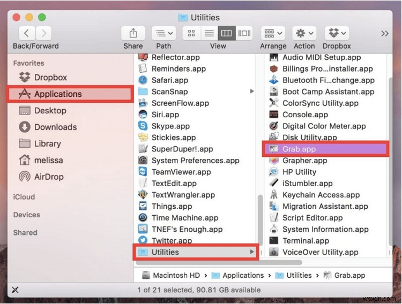This screenshot has height=304, width=402.
Task: Click the Audio MIDI Setup.app icon
Action: [273, 57]
